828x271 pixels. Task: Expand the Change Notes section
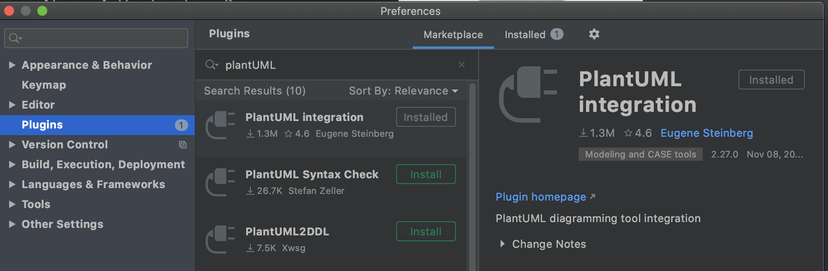click(x=502, y=244)
